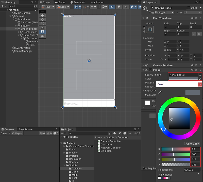Toggle the Static checkbox

pos(189,8)
